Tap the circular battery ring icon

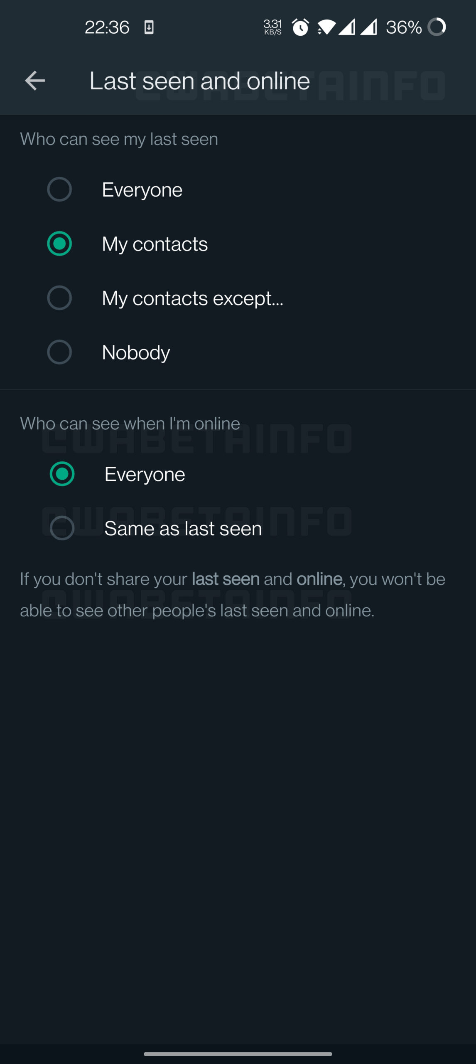(437, 27)
